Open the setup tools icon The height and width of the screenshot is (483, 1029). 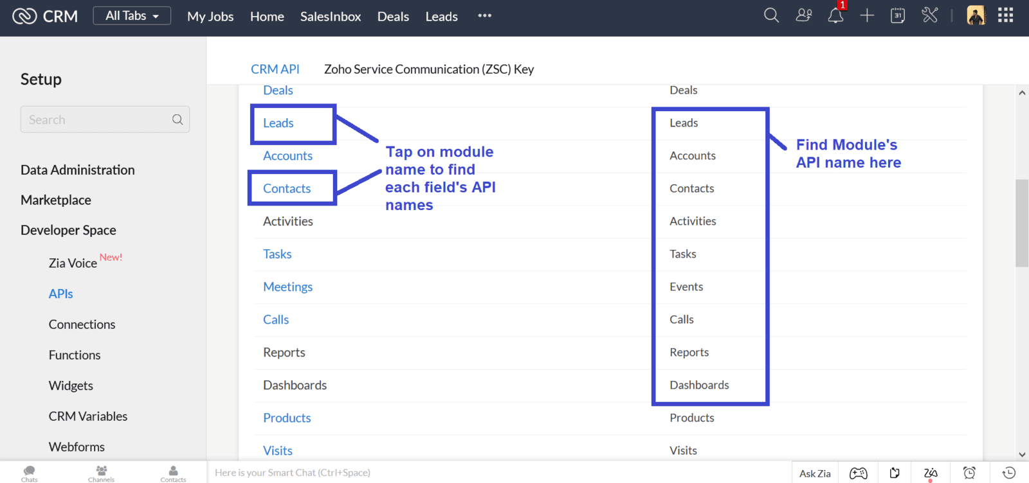[929, 15]
